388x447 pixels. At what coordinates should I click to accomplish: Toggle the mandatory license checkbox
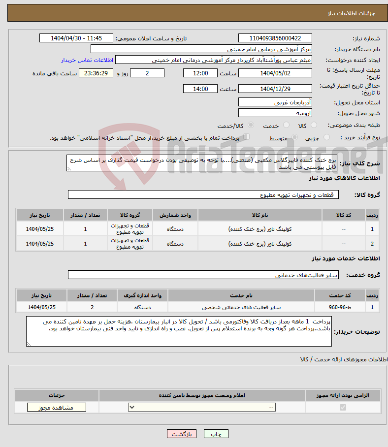tap(343, 408)
